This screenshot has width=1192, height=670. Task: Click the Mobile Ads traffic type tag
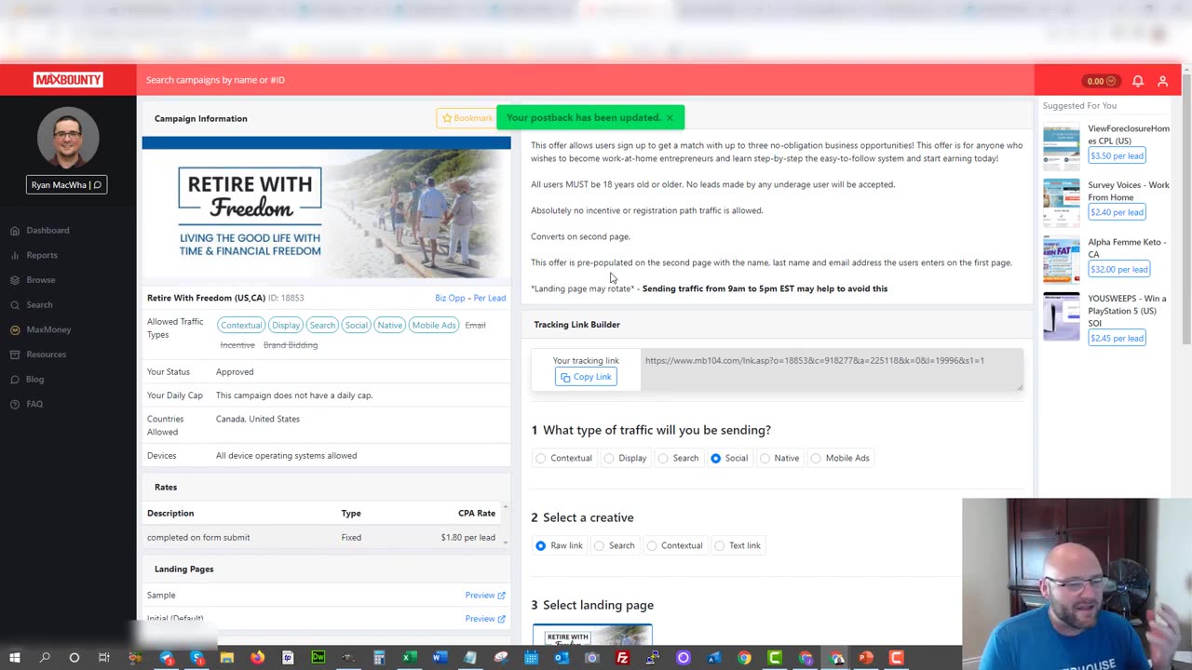pos(434,325)
